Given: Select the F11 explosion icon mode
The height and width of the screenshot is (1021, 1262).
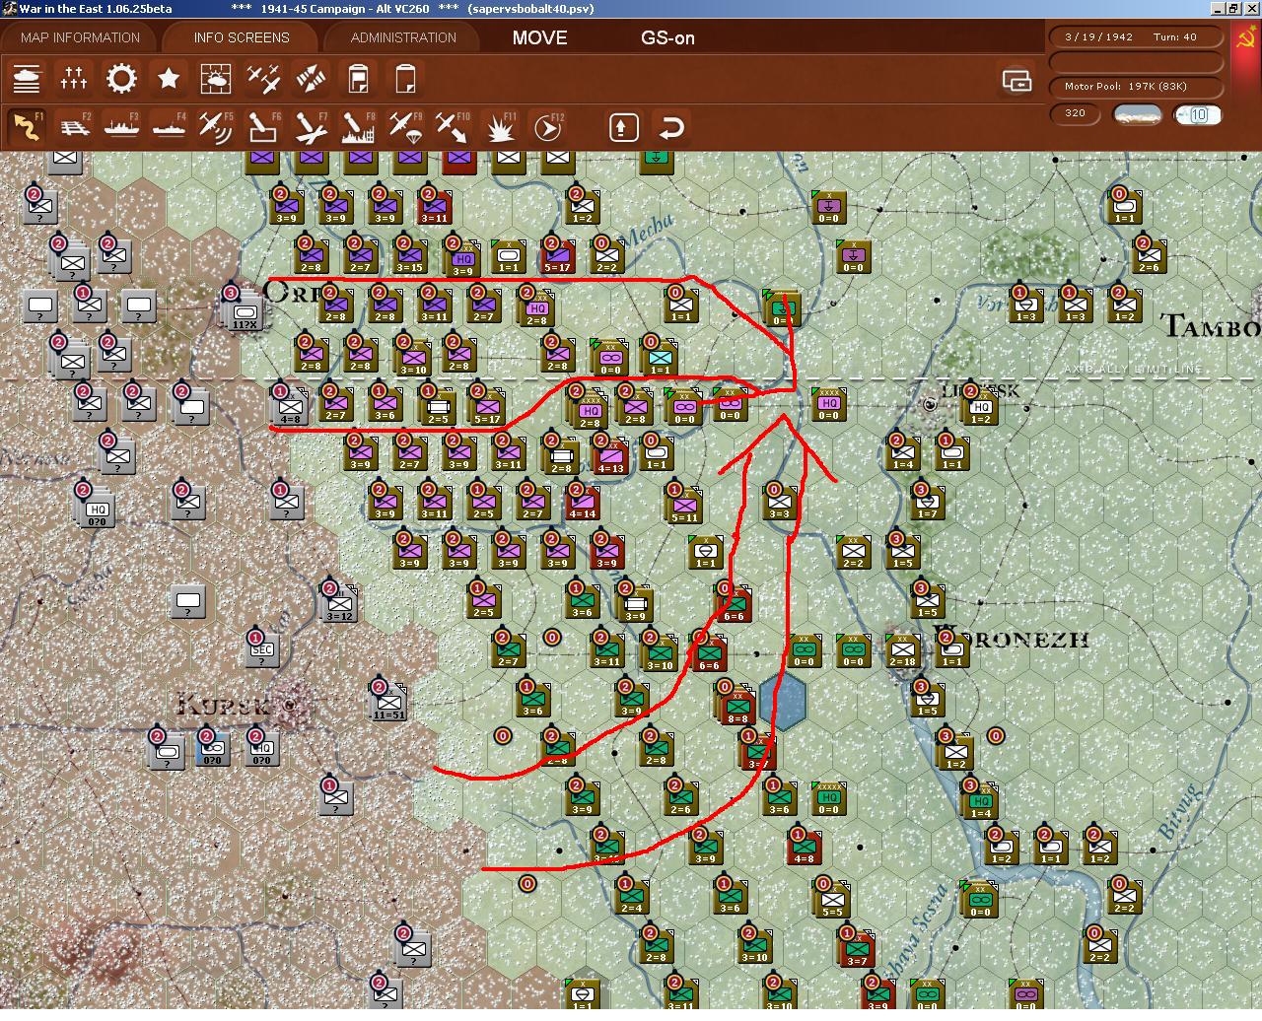Looking at the screenshot, I should coord(500,127).
